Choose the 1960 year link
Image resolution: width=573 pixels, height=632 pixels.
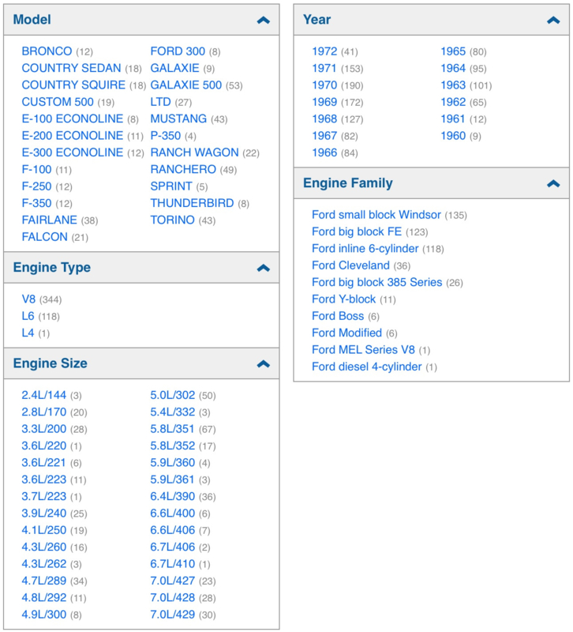point(453,136)
